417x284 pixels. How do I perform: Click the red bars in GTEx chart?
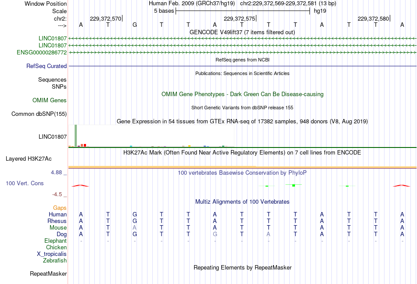[x=83, y=145]
